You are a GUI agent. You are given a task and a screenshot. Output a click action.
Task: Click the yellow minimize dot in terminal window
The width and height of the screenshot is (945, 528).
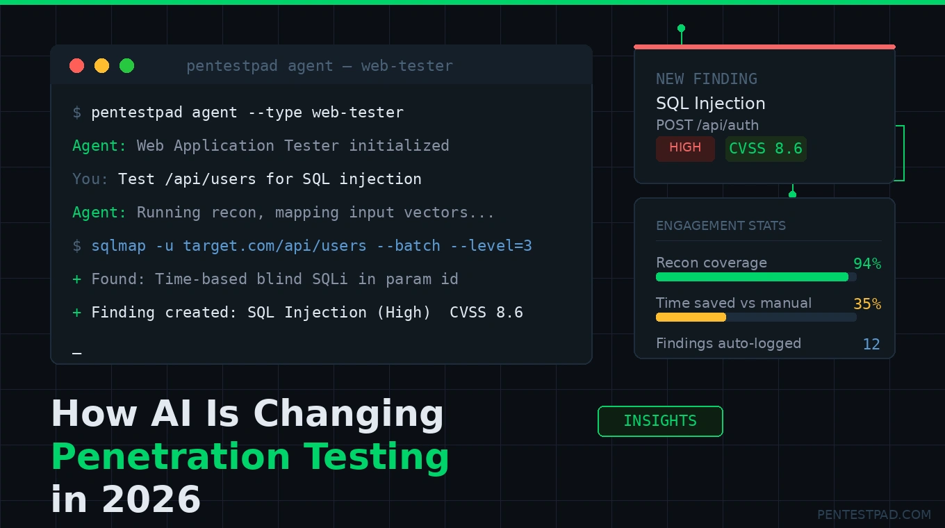[102, 66]
